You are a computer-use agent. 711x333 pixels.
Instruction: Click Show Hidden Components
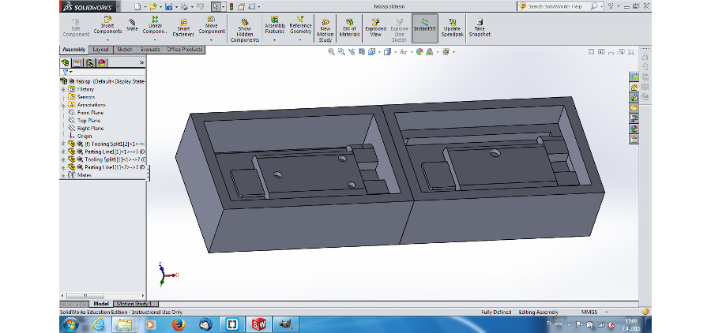point(245,31)
